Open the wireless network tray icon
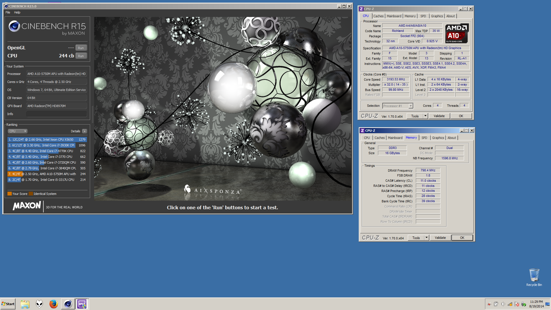Image resolution: width=551 pixels, height=310 pixels. tap(510, 304)
